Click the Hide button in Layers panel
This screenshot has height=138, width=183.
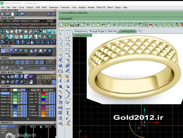click(x=36, y=90)
